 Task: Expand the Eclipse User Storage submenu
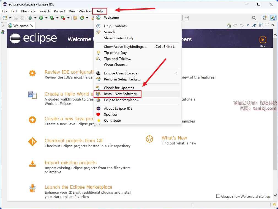176,73
